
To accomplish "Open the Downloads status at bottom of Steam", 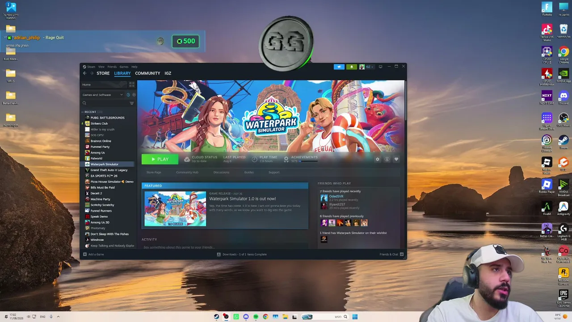I will [242, 254].
